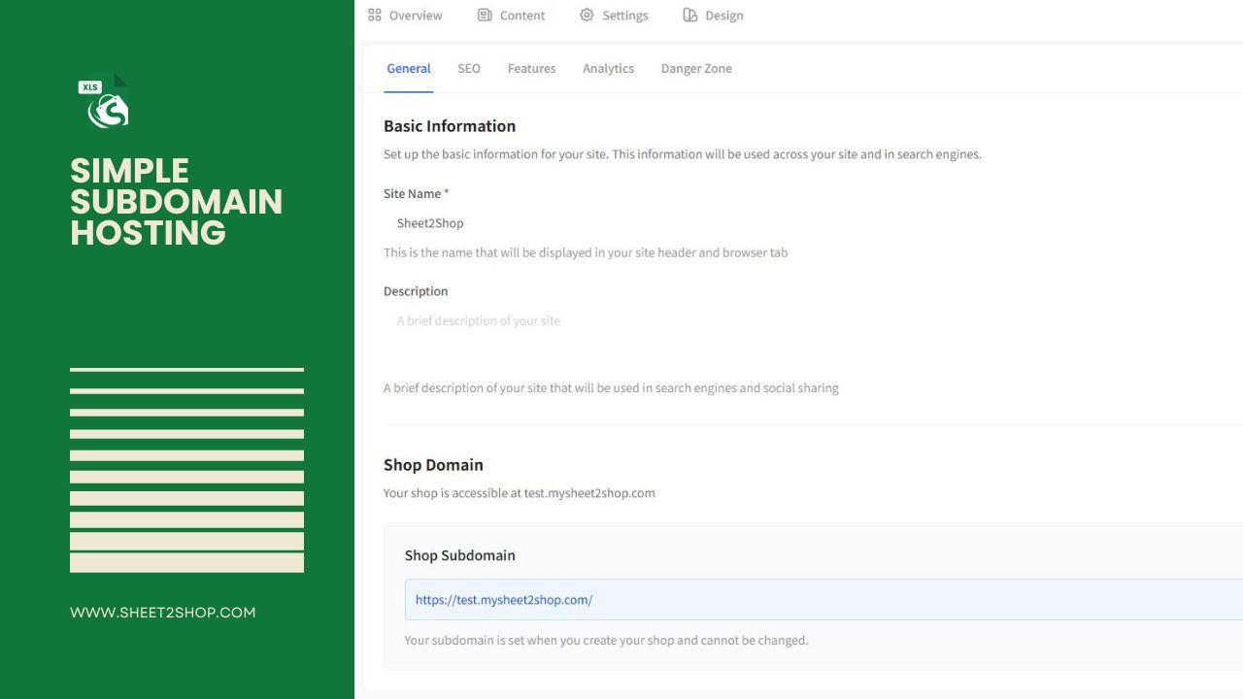Screen dimensions: 1243x699
Task: Switch to the SEO sub-tab
Action: tap(469, 69)
